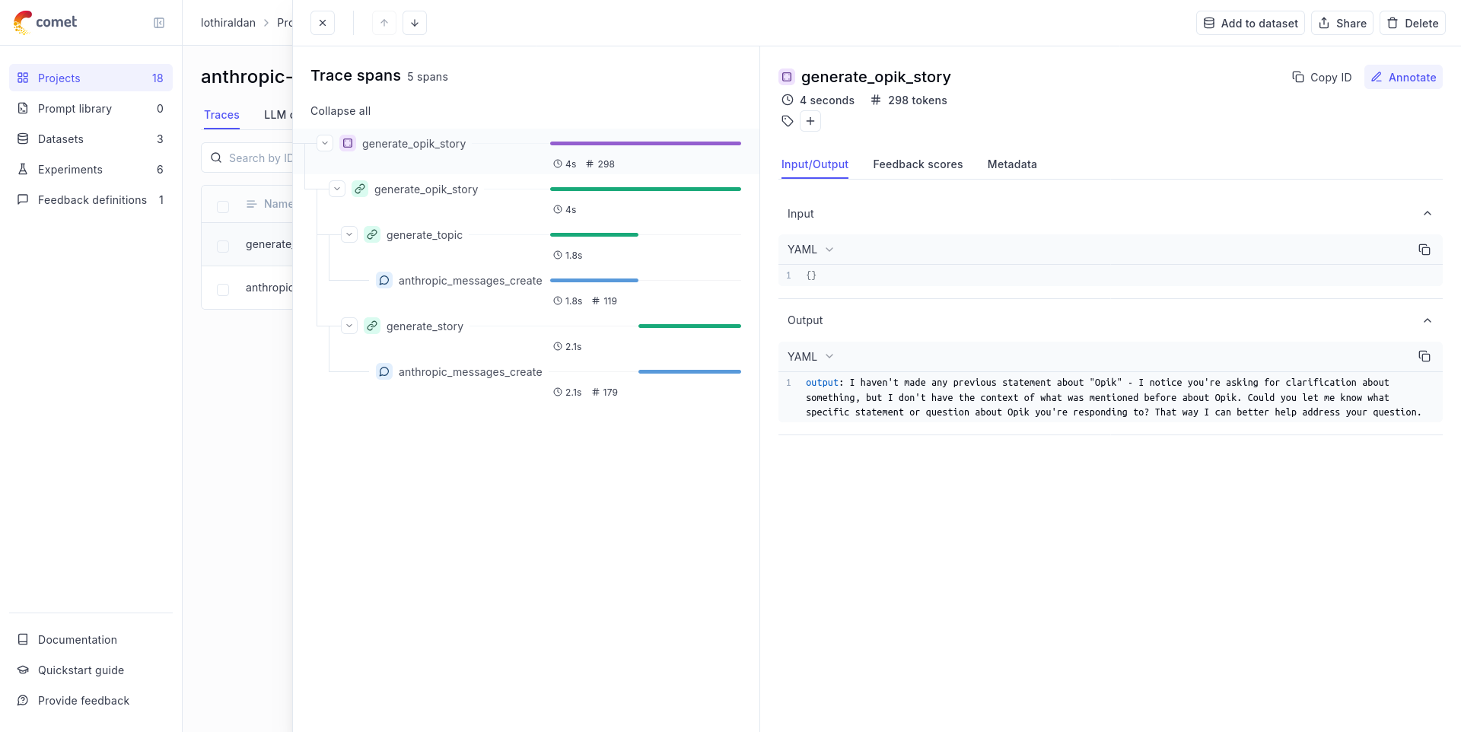The width and height of the screenshot is (1461, 732).
Task: Check the first trace row checkbox
Action: (223, 246)
